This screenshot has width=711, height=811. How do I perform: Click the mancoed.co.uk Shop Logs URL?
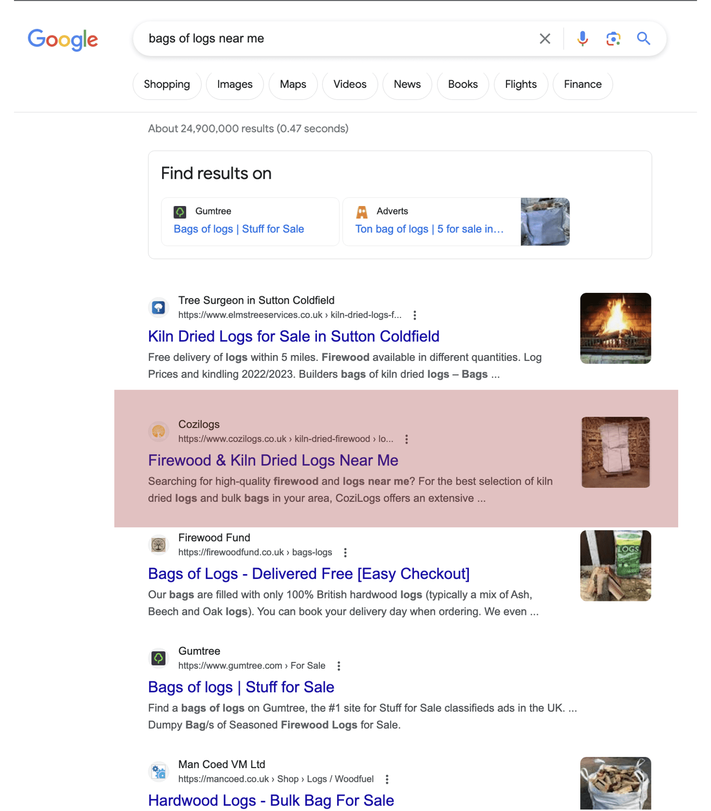276,779
